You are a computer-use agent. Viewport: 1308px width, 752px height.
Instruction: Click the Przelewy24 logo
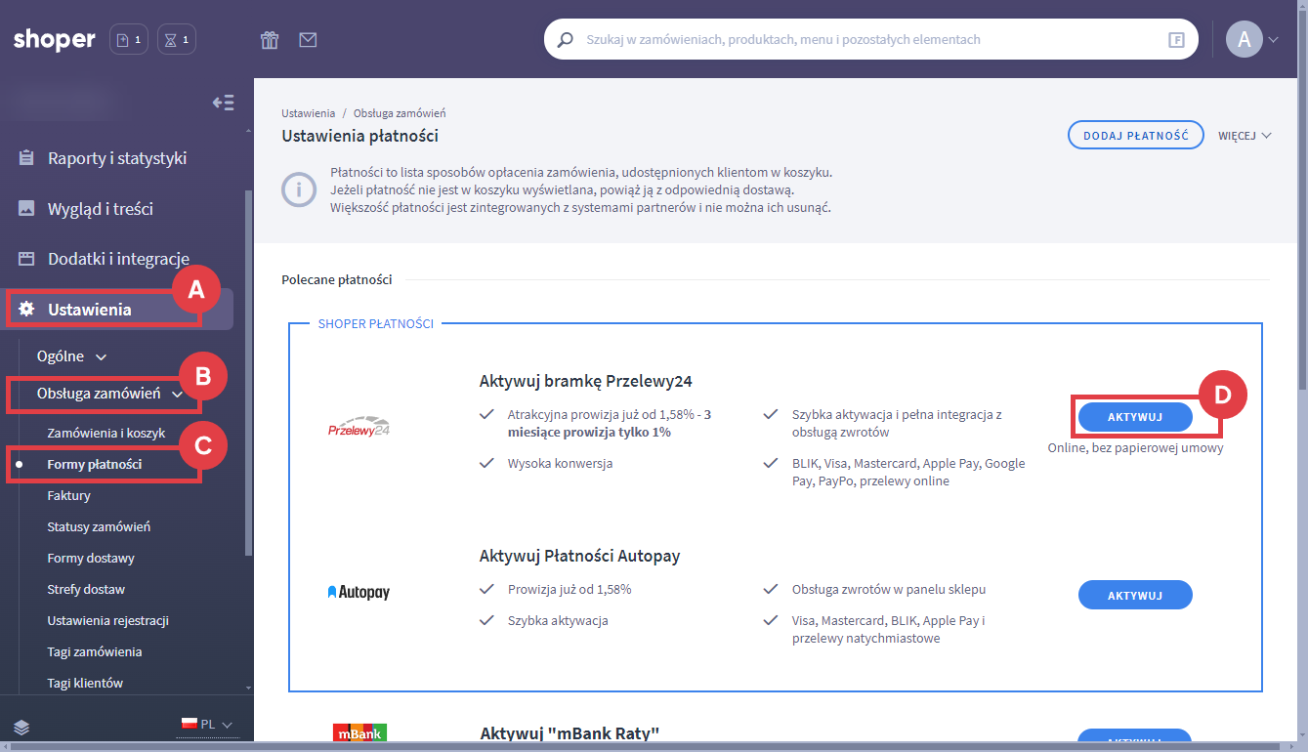tap(359, 429)
